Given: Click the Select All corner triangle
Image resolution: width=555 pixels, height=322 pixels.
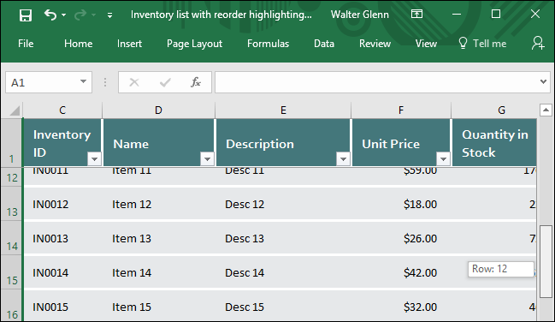Looking at the screenshot, I should click(x=15, y=111).
